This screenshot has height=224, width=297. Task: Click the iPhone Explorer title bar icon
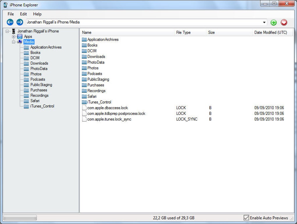click(6, 5)
